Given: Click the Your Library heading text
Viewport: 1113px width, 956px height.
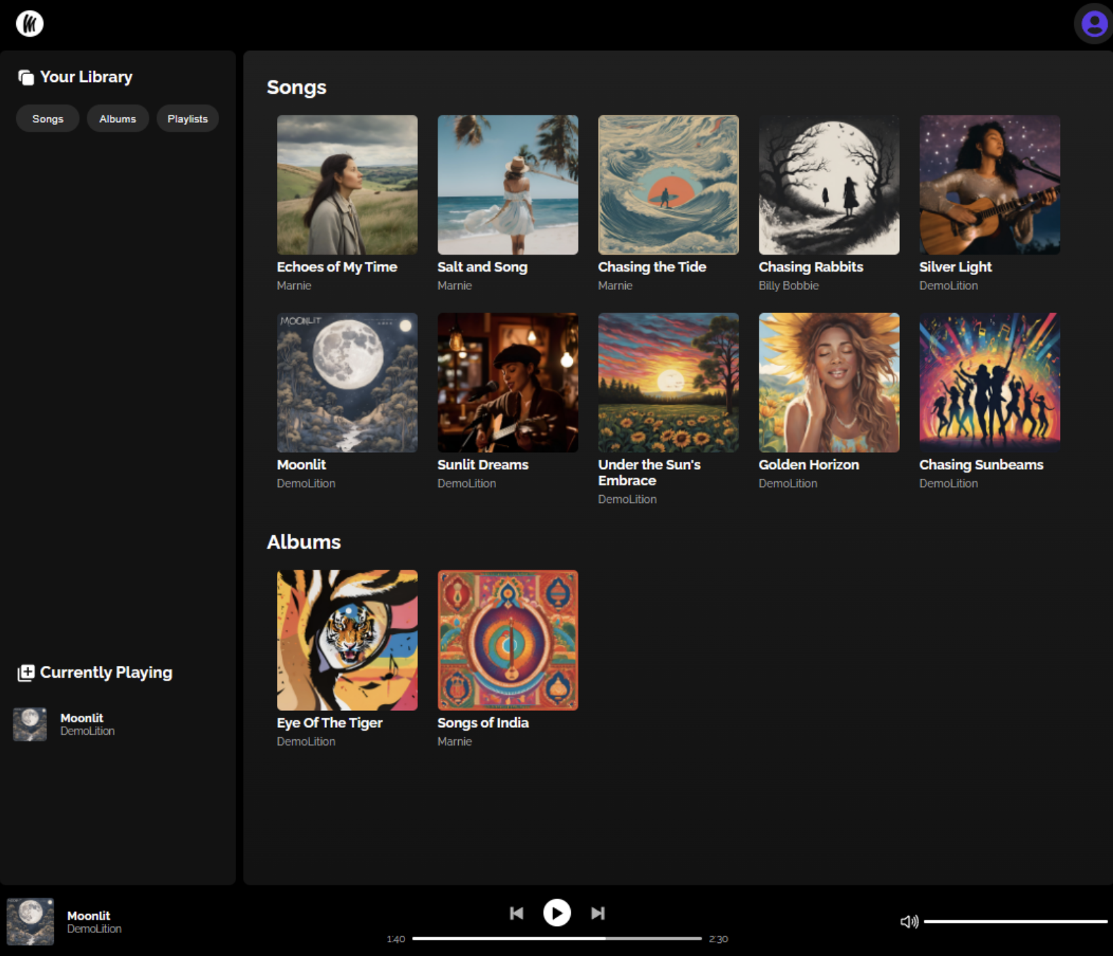Looking at the screenshot, I should pyautogui.click(x=86, y=77).
